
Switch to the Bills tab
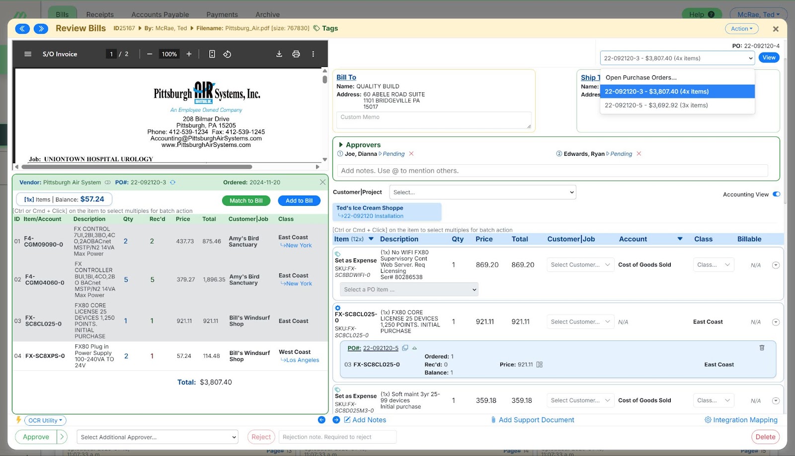click(62, 14)
